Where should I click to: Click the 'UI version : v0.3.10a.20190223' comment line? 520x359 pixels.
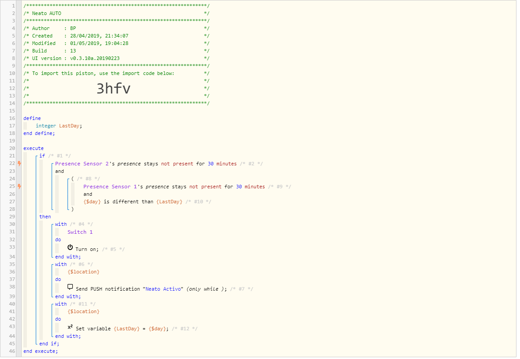(x=117, y=58)
